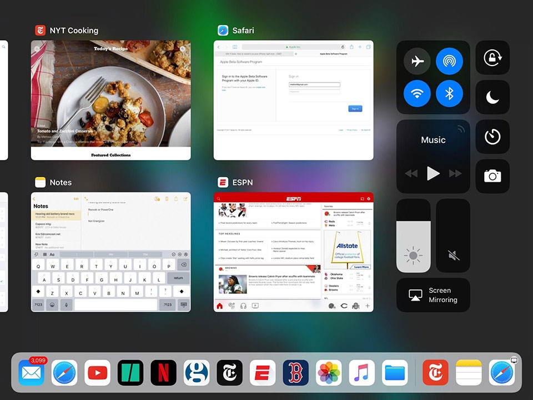Open Safari bookmarks book icon
Screen dimensions: 533x400
click(x=234, y=47)
